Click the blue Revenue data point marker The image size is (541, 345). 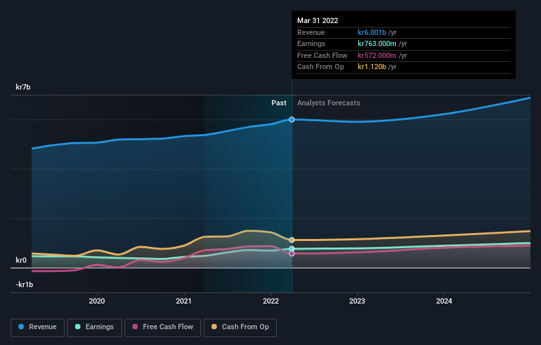click(x=291, y=119)
